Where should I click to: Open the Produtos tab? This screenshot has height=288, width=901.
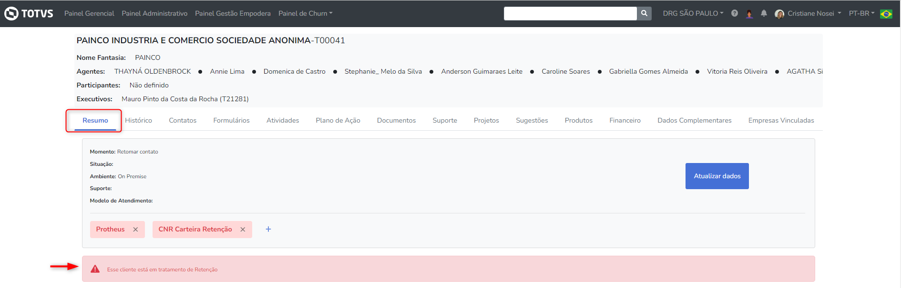coord(579,120)
